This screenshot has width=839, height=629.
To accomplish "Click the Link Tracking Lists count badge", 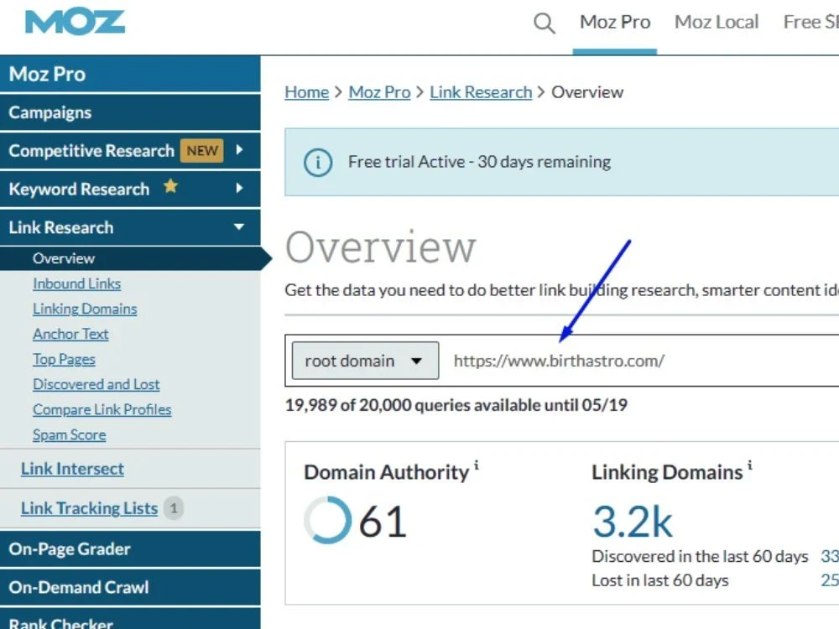I will (x=174, y=508).
